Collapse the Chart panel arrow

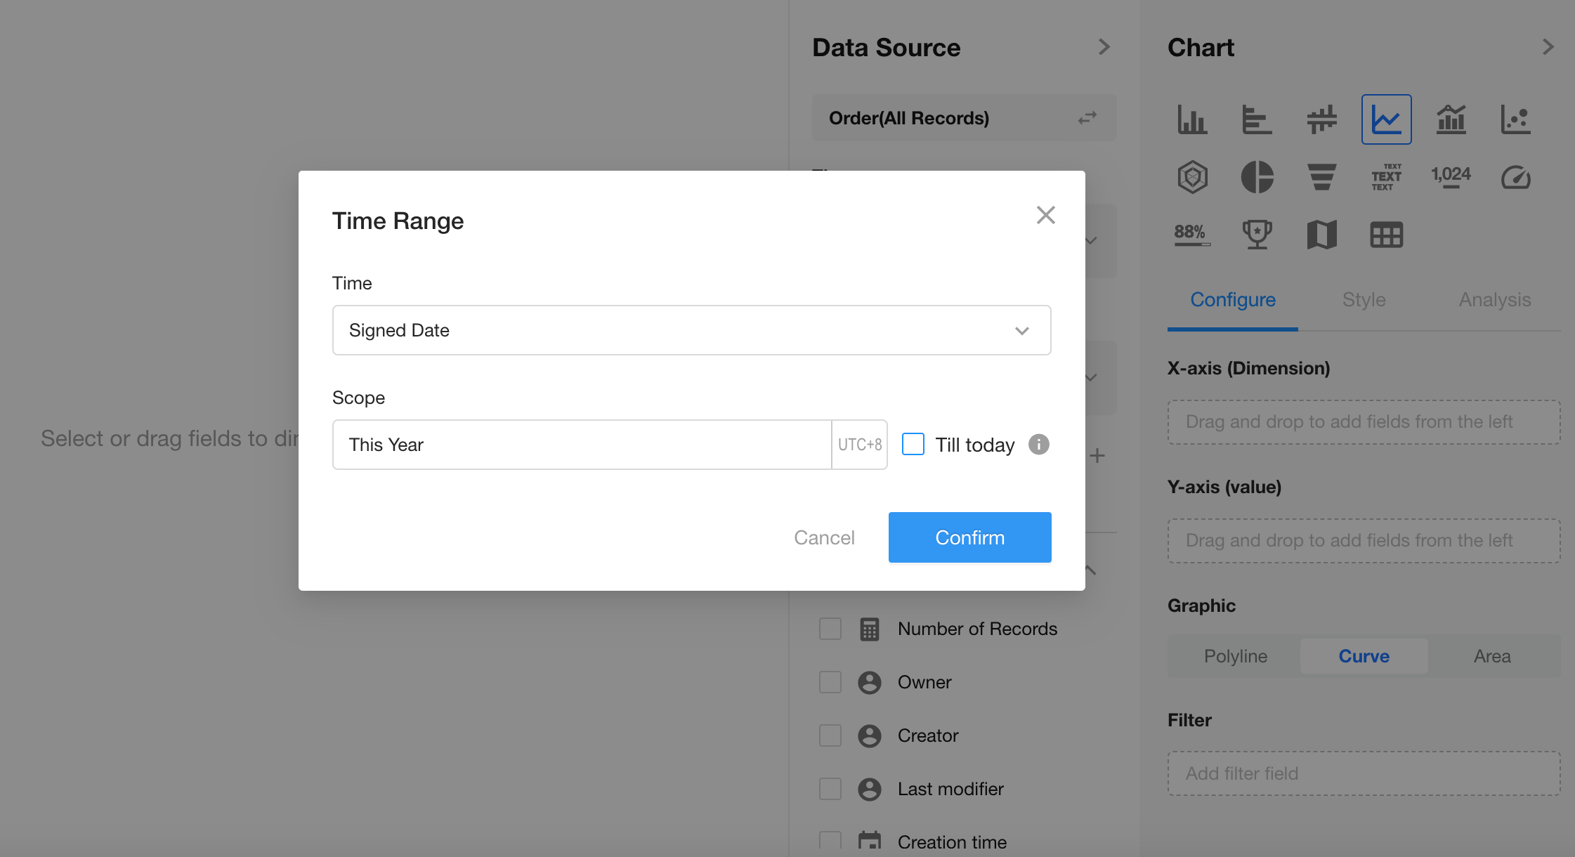coord(1548,47)
